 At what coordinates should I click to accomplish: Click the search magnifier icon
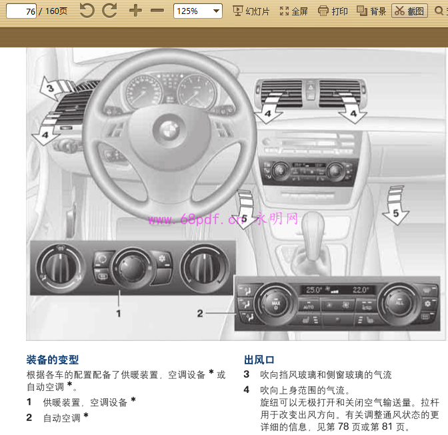pos(439,11)
